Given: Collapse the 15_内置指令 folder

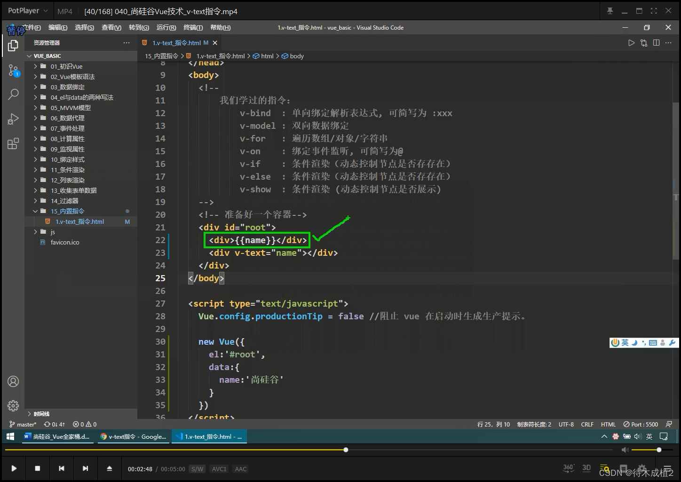Looking at the screenshot, I should coord(81,211).
